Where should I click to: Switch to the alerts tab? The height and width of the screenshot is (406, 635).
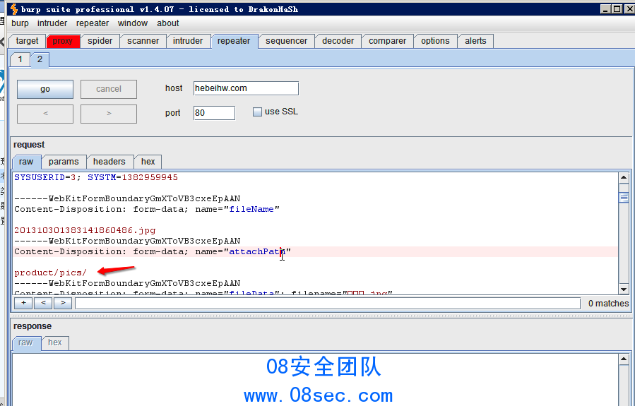[475, 41]
